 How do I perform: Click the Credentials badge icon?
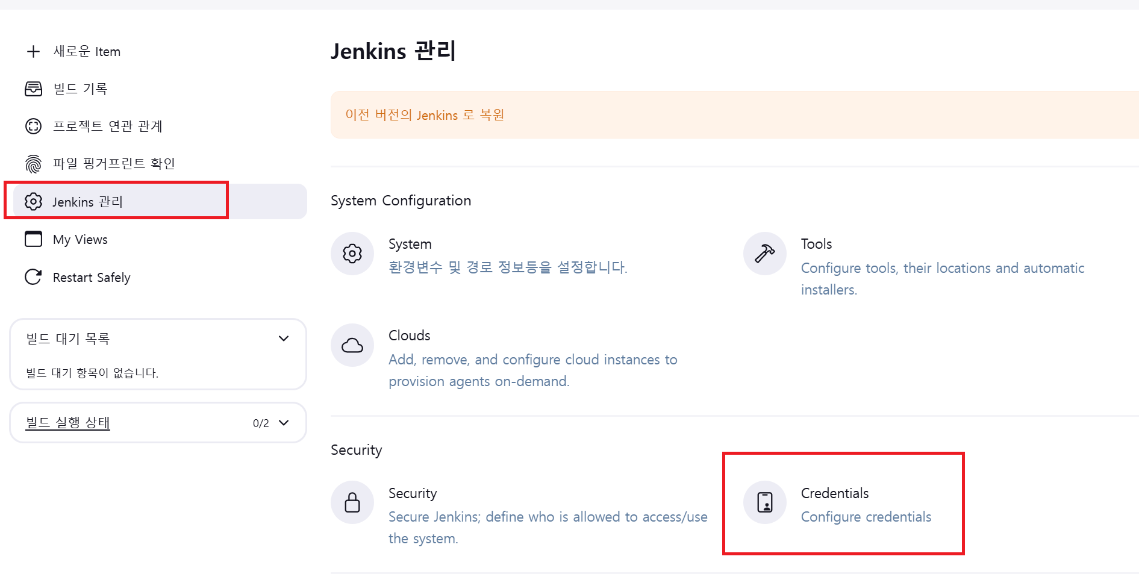coord(764,502)
